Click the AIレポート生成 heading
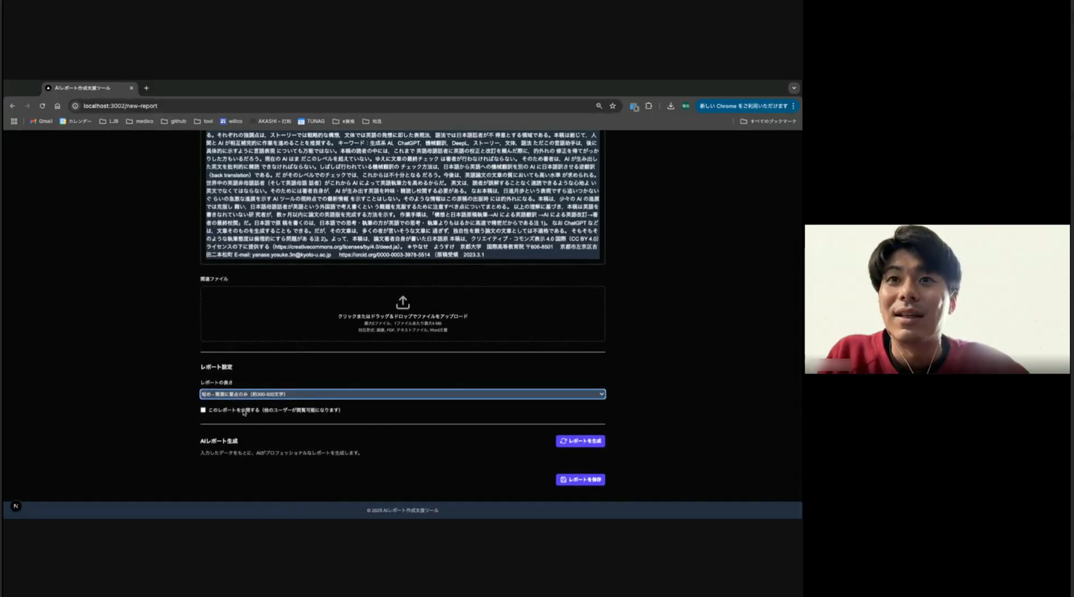 point(219,441)
